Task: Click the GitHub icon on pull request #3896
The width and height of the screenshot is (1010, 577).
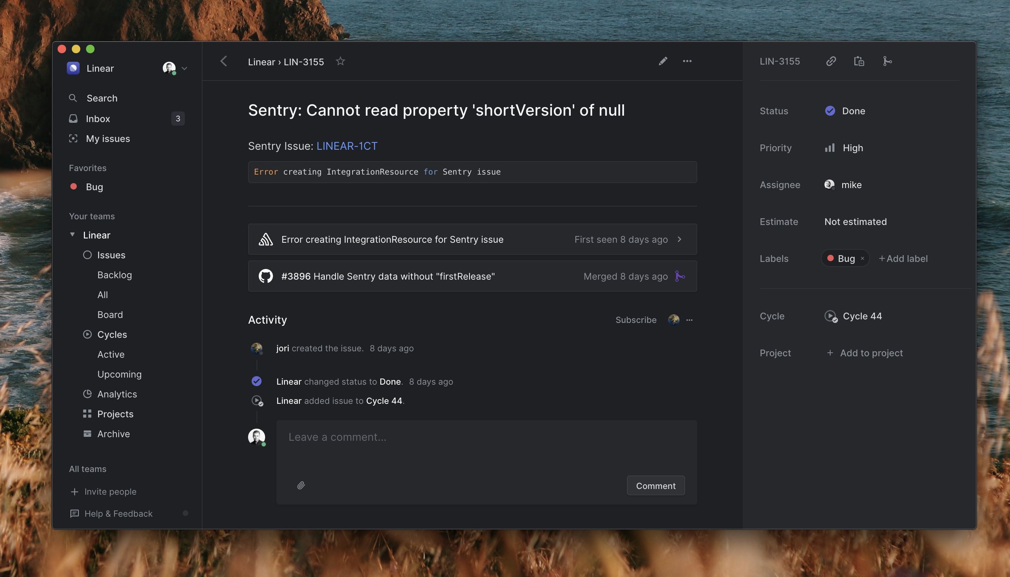Action: click(x=265, y=276)
